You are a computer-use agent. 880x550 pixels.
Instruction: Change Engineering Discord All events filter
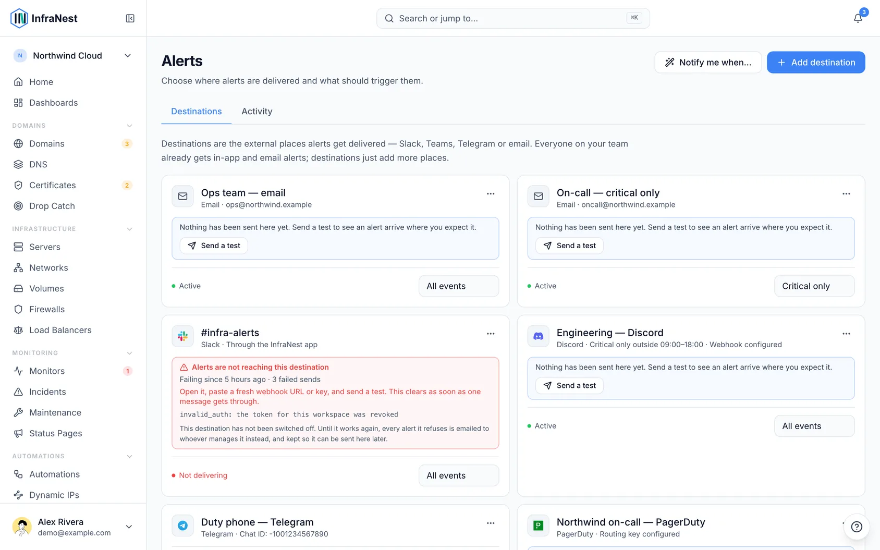814,426
